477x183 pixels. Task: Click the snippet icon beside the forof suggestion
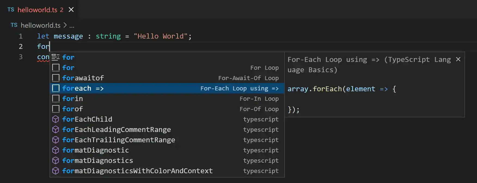(56, 109)
